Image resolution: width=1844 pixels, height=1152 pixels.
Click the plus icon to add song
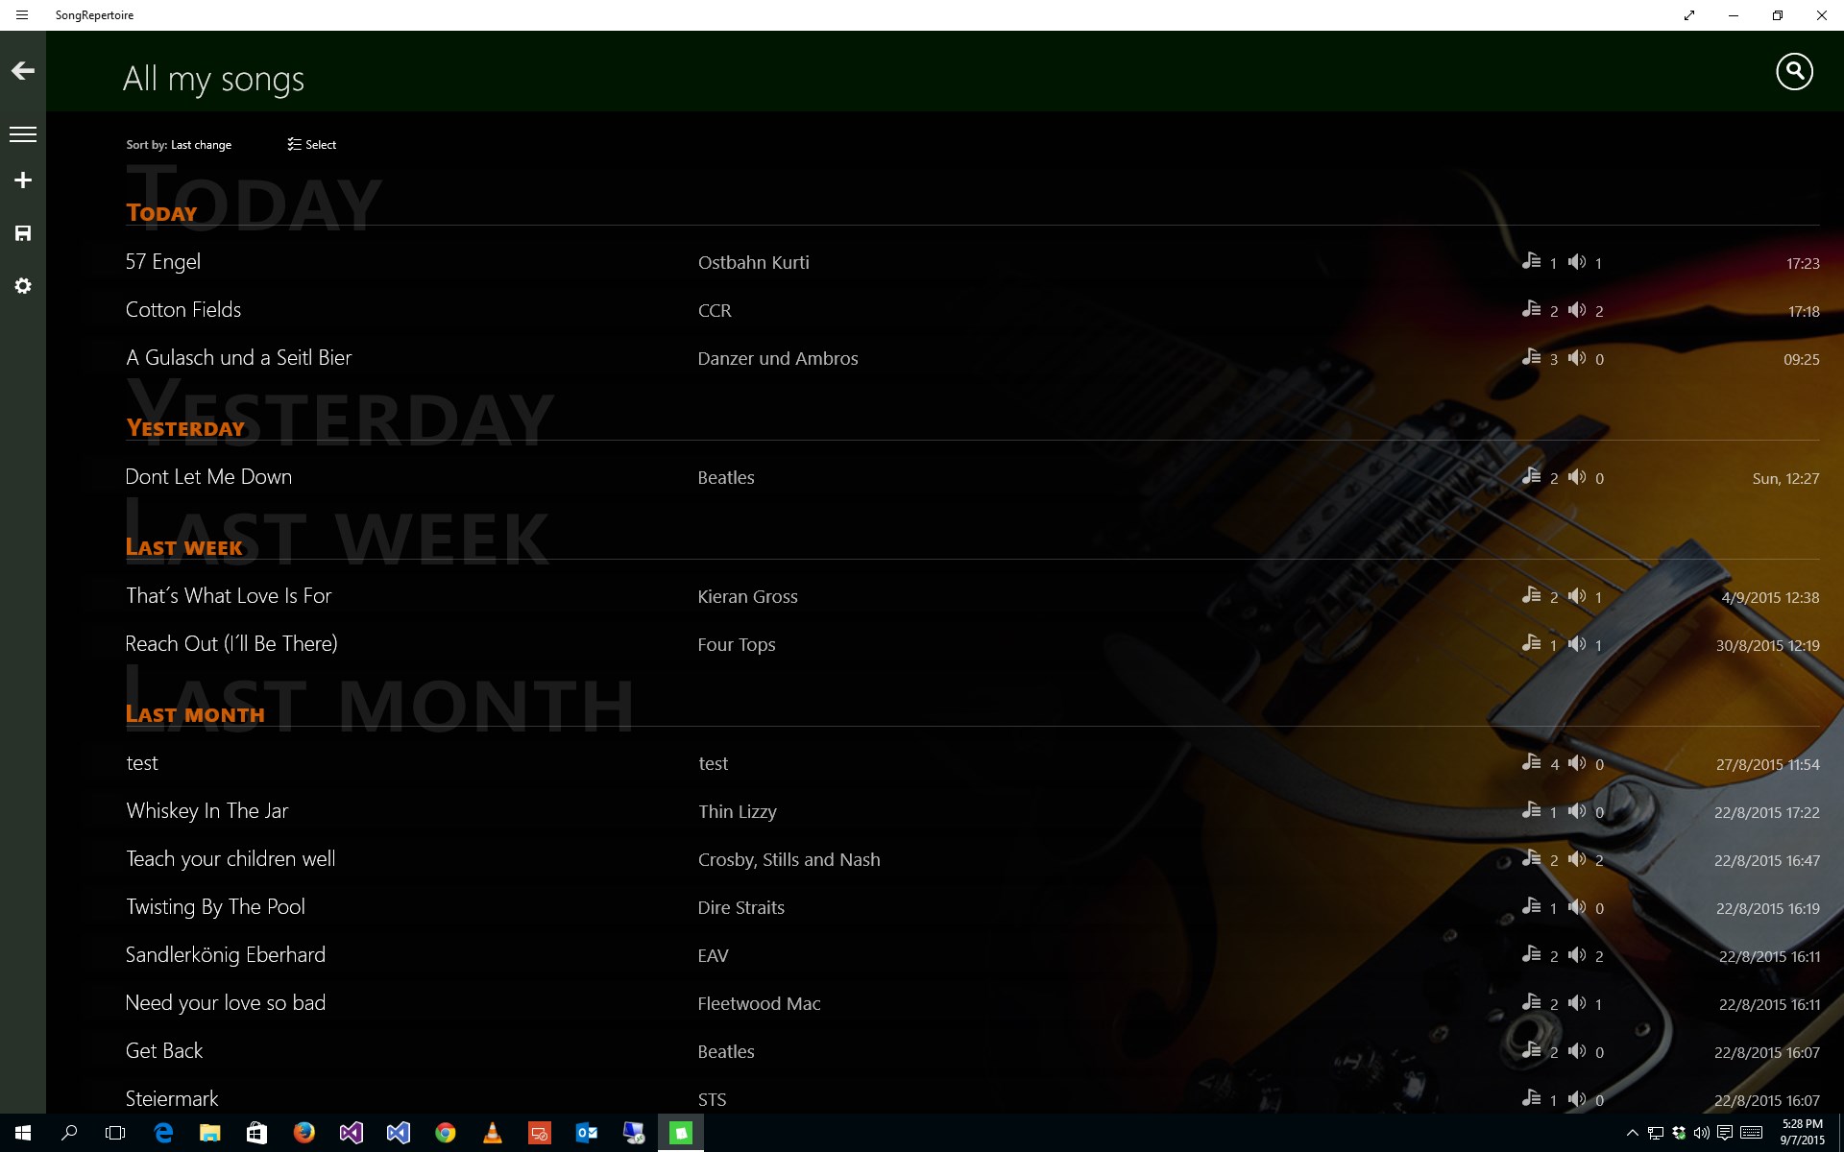pyautogui.click(x=23, y=180)
